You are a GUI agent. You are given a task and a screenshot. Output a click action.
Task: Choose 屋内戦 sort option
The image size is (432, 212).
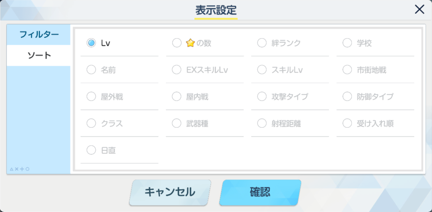click(177, 96)
